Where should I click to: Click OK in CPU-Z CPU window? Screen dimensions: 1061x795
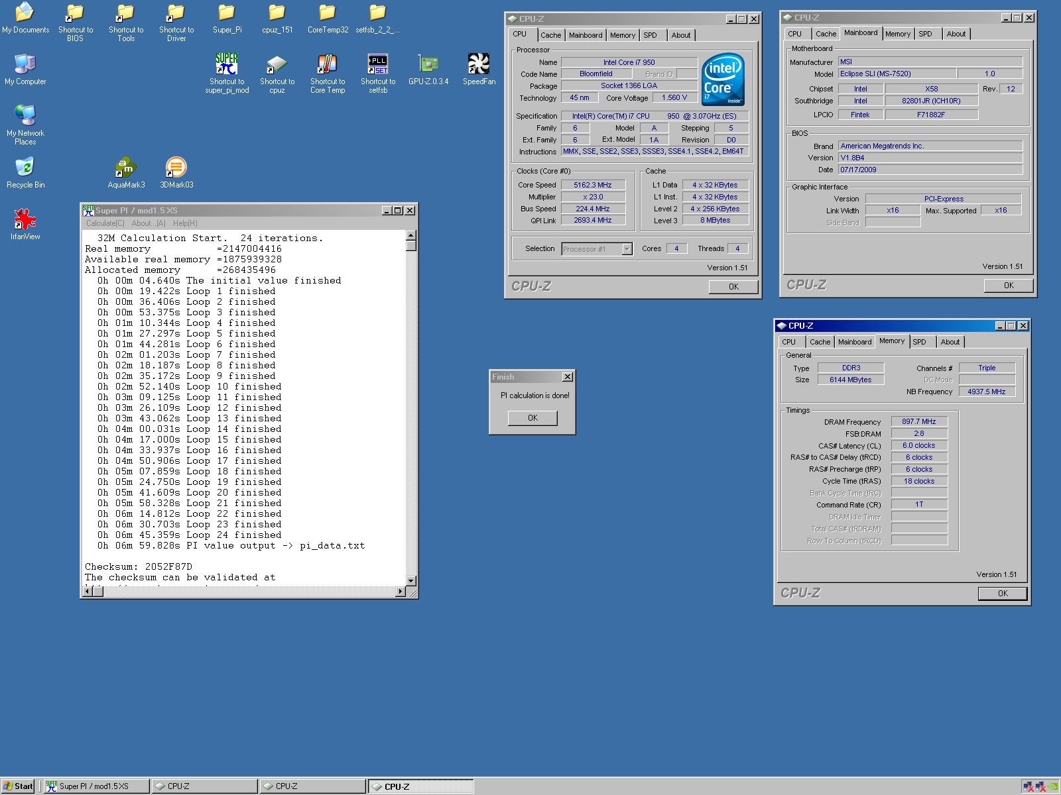[733, 287]
